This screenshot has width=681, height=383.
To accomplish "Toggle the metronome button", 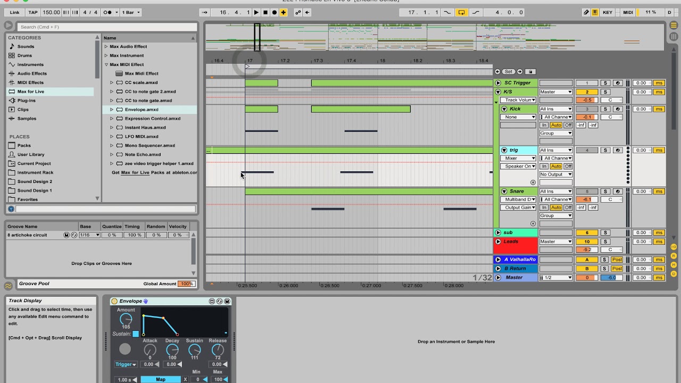I will coord(106,12).
